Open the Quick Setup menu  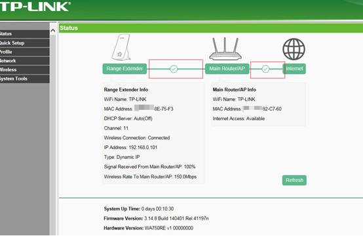pyautogui.click(x=24, y=43)
